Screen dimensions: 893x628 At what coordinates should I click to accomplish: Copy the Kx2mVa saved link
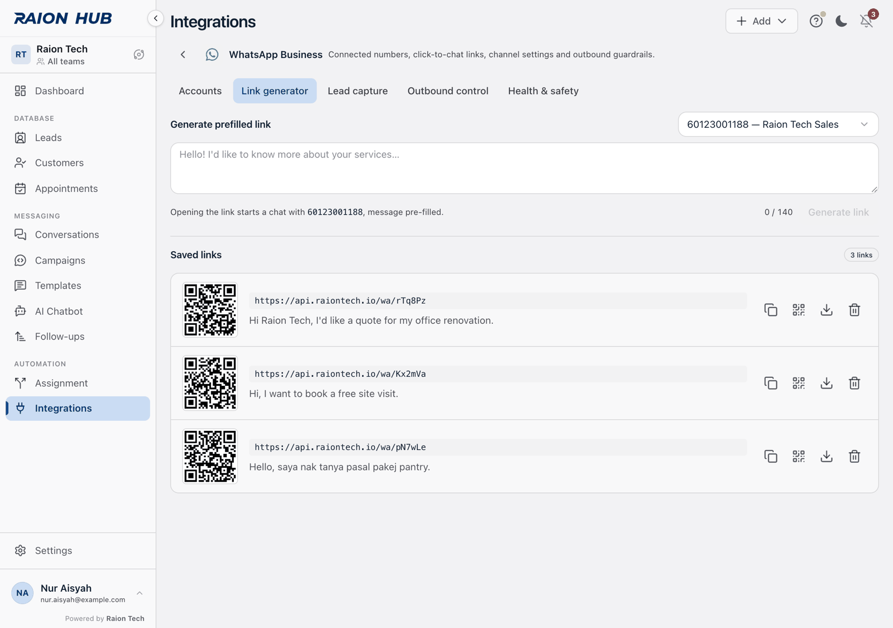[771, 383]
